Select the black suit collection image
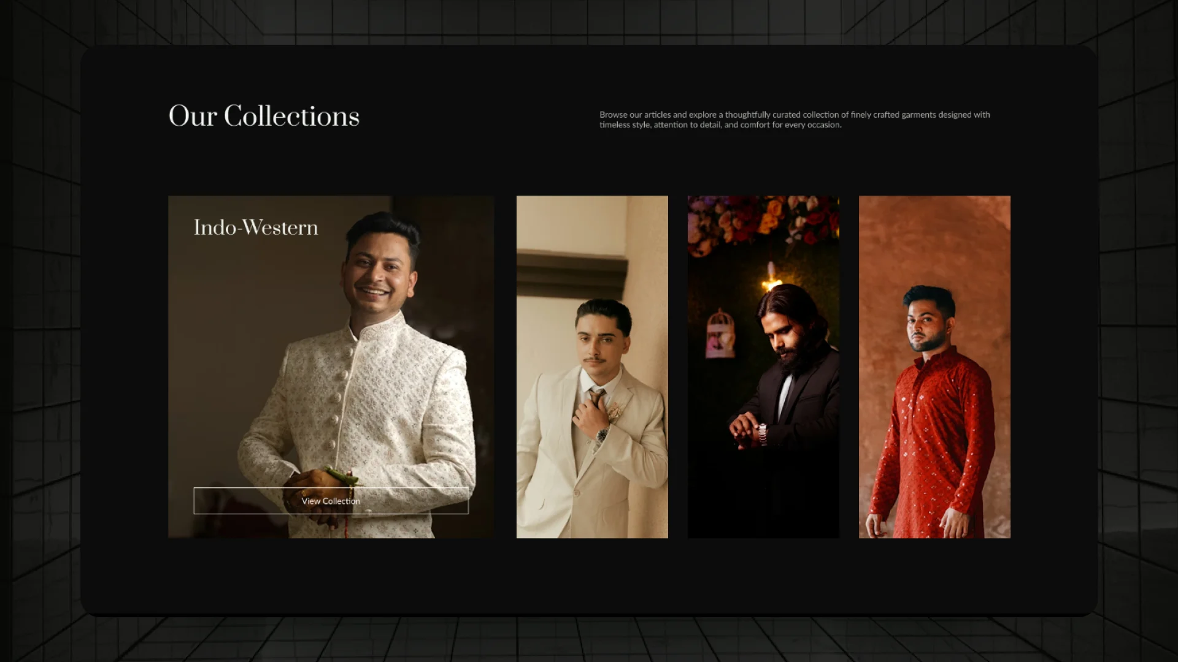1178x662 pixels. (763, 367)
